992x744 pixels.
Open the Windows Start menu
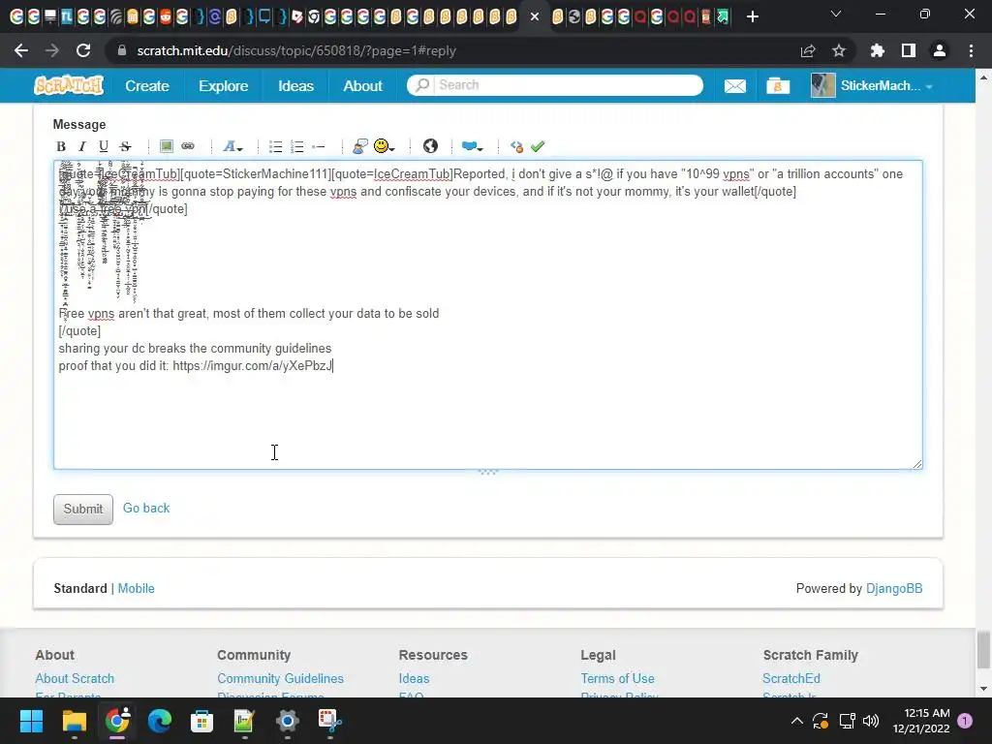pos(31,721)
